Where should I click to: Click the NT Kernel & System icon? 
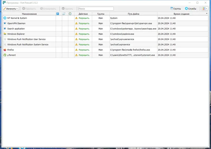pos(5,18)
